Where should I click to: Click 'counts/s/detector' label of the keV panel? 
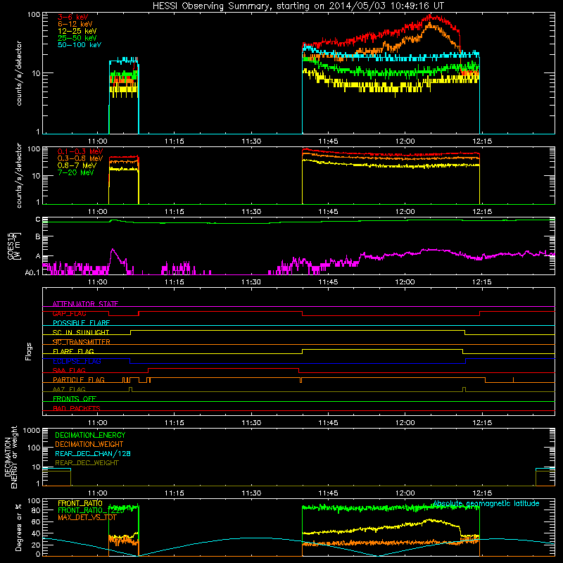click(19, 73)
